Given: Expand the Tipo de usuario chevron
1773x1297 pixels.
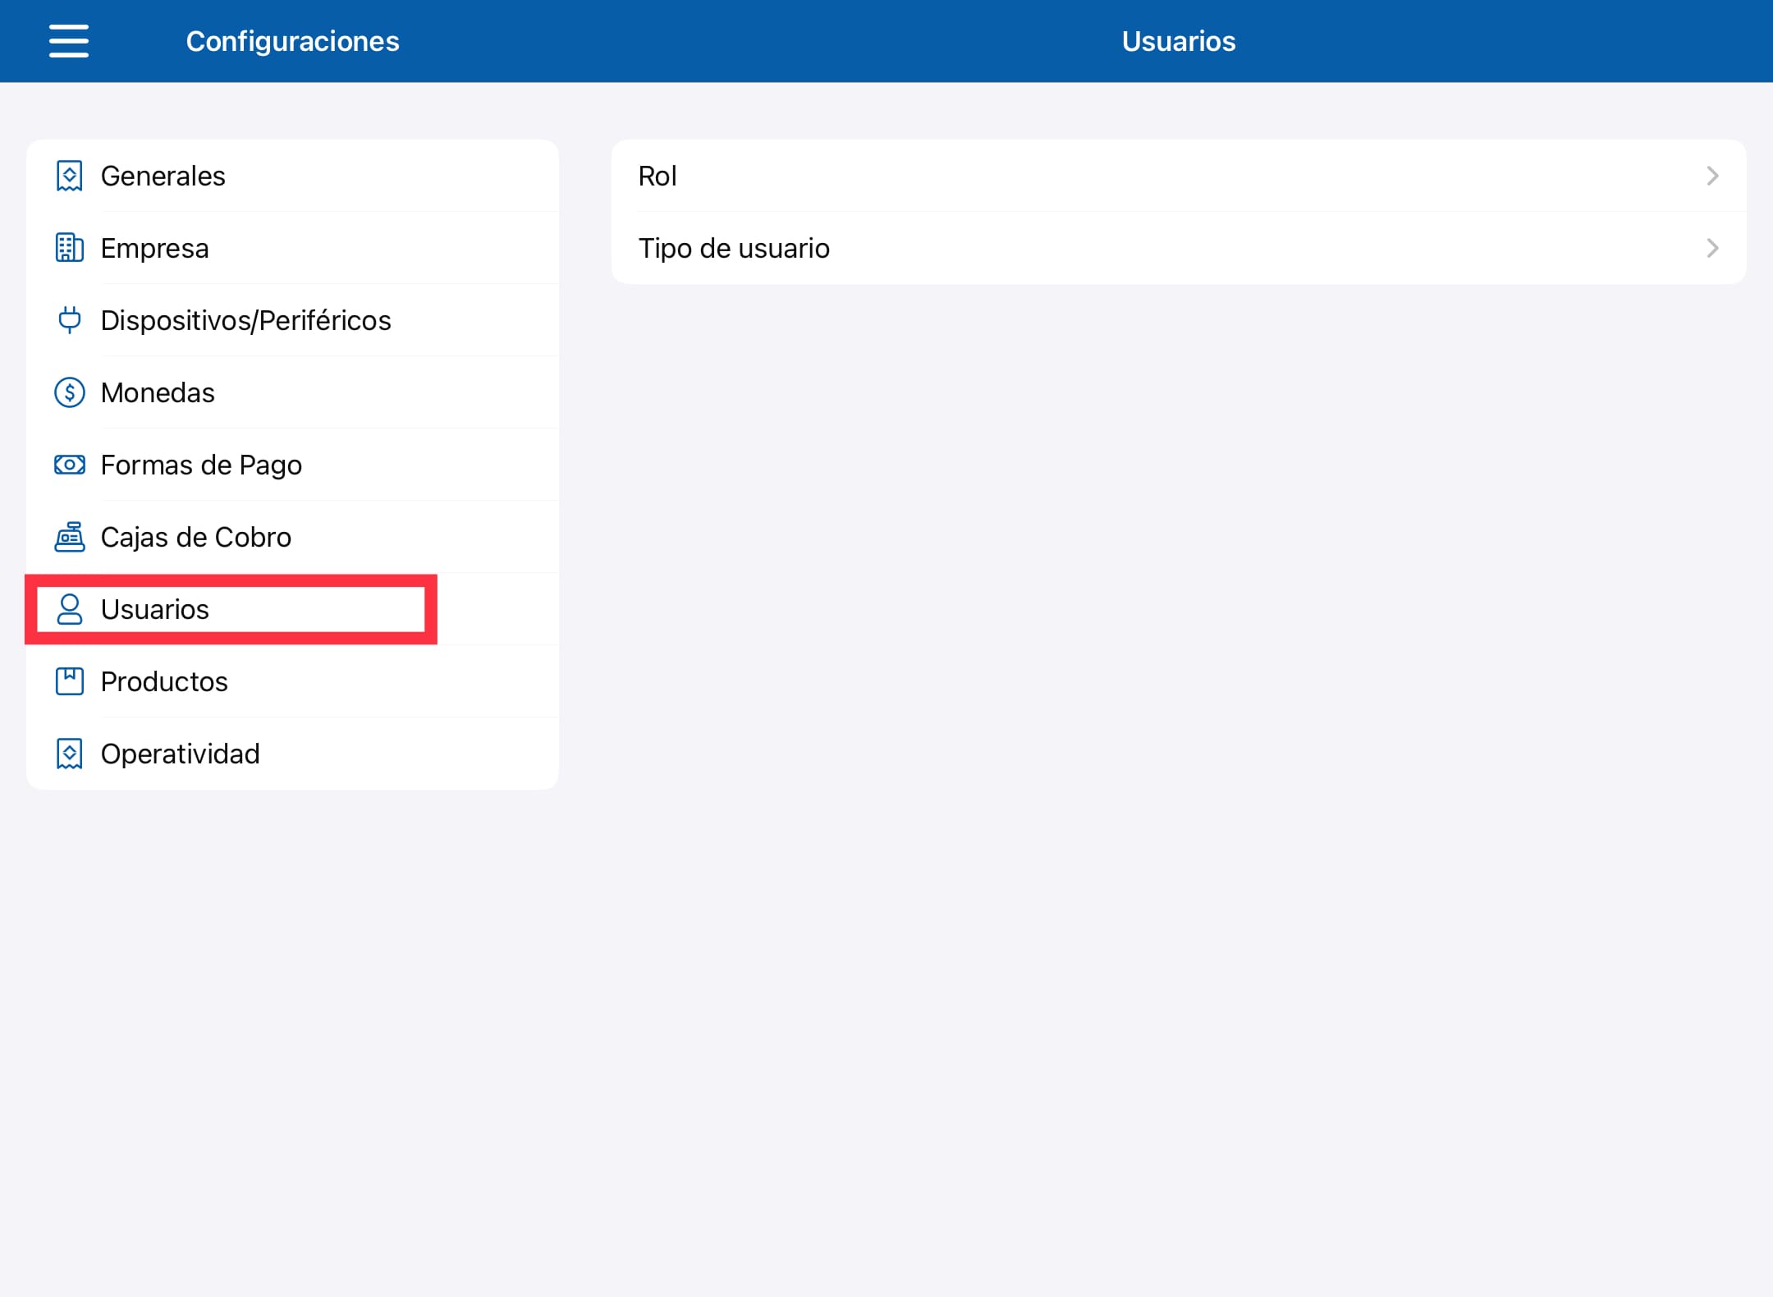Looking at the screenshot, I should click(1712, 248).
